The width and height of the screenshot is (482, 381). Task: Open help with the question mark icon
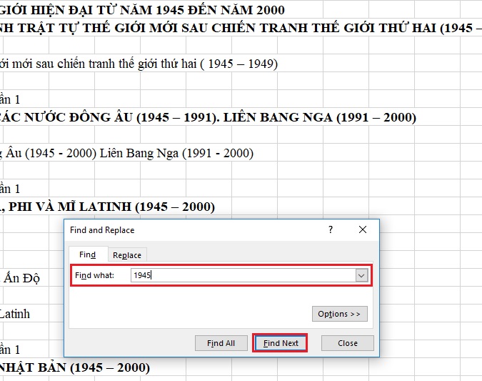(331, 229)
